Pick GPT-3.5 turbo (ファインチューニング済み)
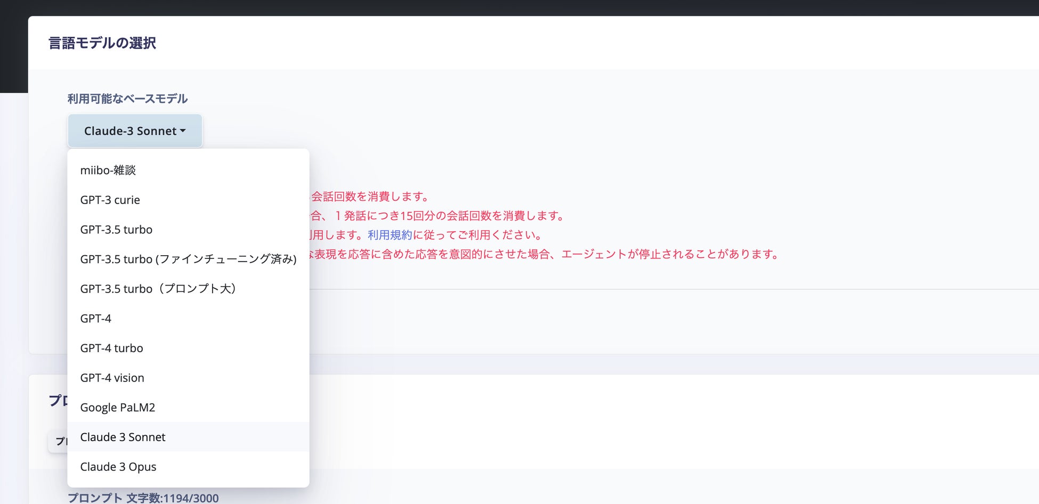Screen dimensions: 1039x504 click(188, 259)
